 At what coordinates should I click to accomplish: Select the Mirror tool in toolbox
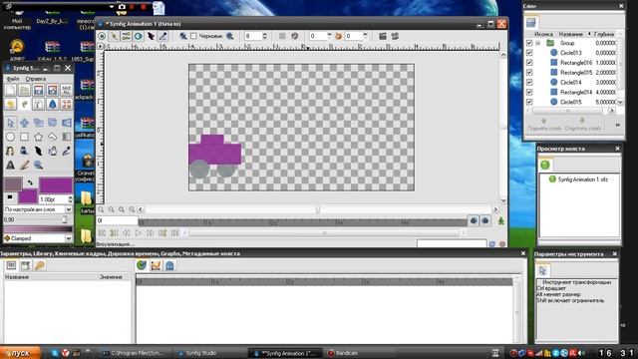tap(67, 123)
